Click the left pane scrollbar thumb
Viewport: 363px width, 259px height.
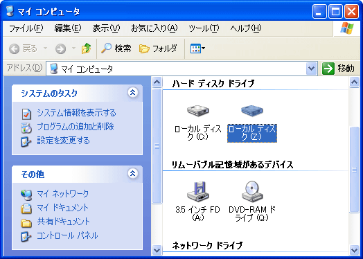tap(157, 146)
